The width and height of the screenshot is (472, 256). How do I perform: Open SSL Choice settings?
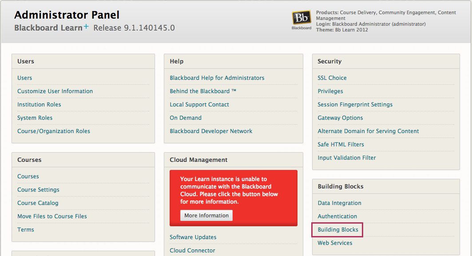(x=332, y=78)
